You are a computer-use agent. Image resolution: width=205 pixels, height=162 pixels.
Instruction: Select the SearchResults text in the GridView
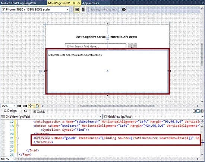click(75, 55)
